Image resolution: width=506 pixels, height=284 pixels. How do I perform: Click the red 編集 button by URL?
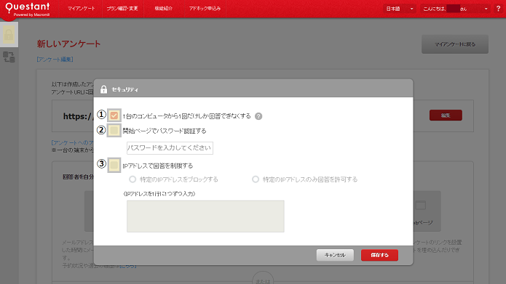(x=446, y=115)
